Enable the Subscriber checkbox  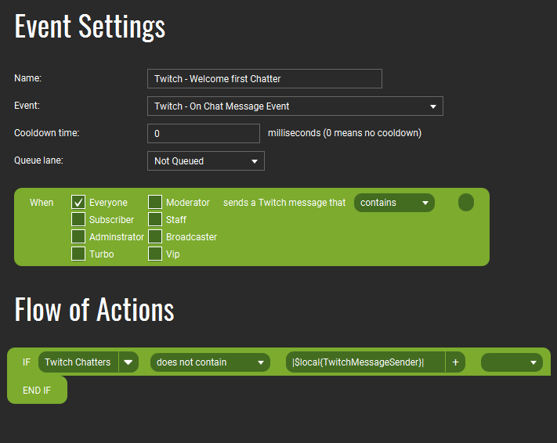click(x=78, y=219)
